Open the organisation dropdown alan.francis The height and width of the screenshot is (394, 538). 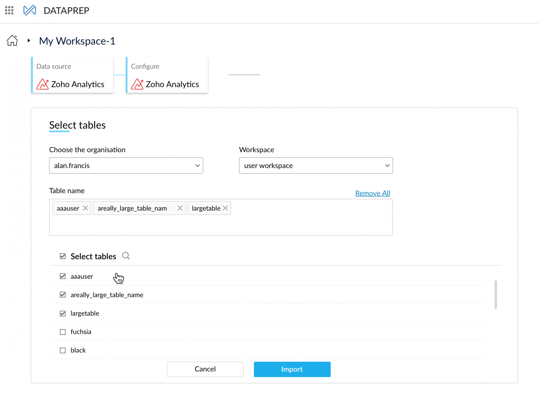(x=126, y=165)
